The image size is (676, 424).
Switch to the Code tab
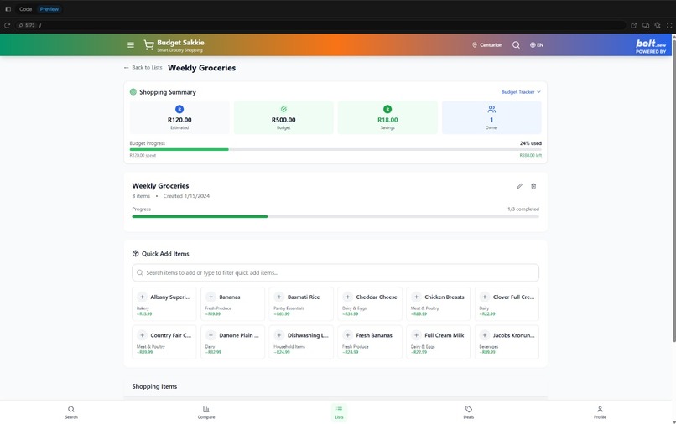(x=25, y=9)
